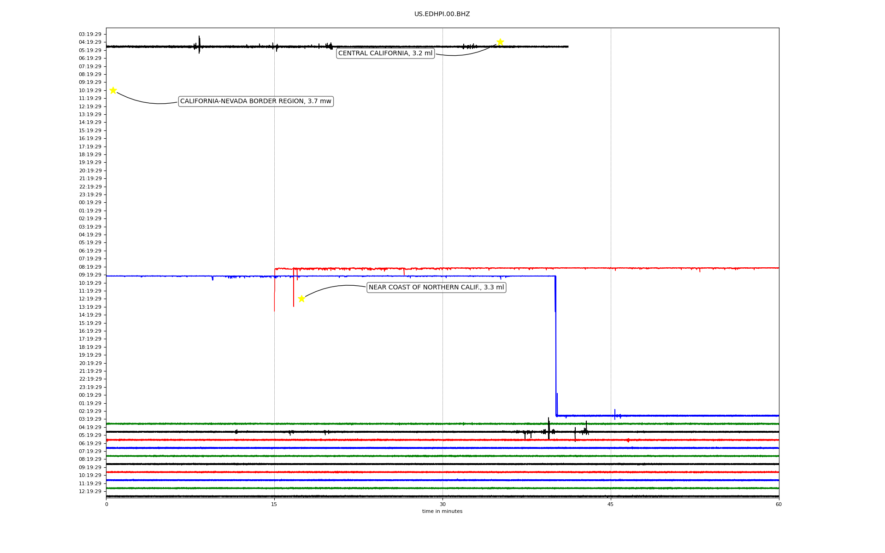
Task: Click the 45 tick label on the x-axis
Action: click(x=611, y=504)
